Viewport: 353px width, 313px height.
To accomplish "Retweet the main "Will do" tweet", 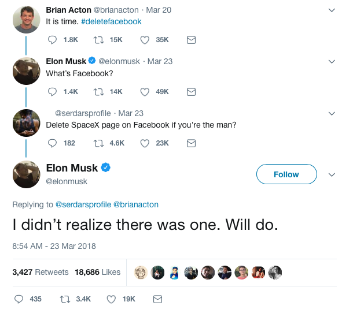I will (x=65, y=299).
